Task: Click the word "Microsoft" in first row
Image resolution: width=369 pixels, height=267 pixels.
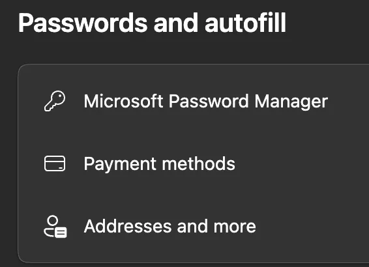Action: pos(124,101)
